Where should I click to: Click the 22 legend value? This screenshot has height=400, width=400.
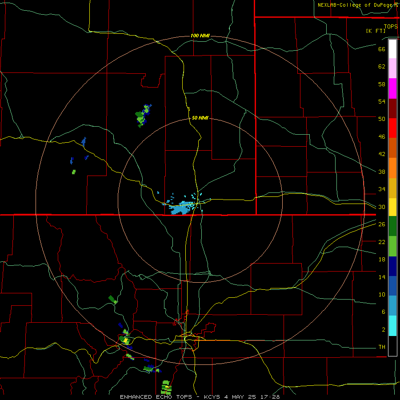(x=382, y=242)
